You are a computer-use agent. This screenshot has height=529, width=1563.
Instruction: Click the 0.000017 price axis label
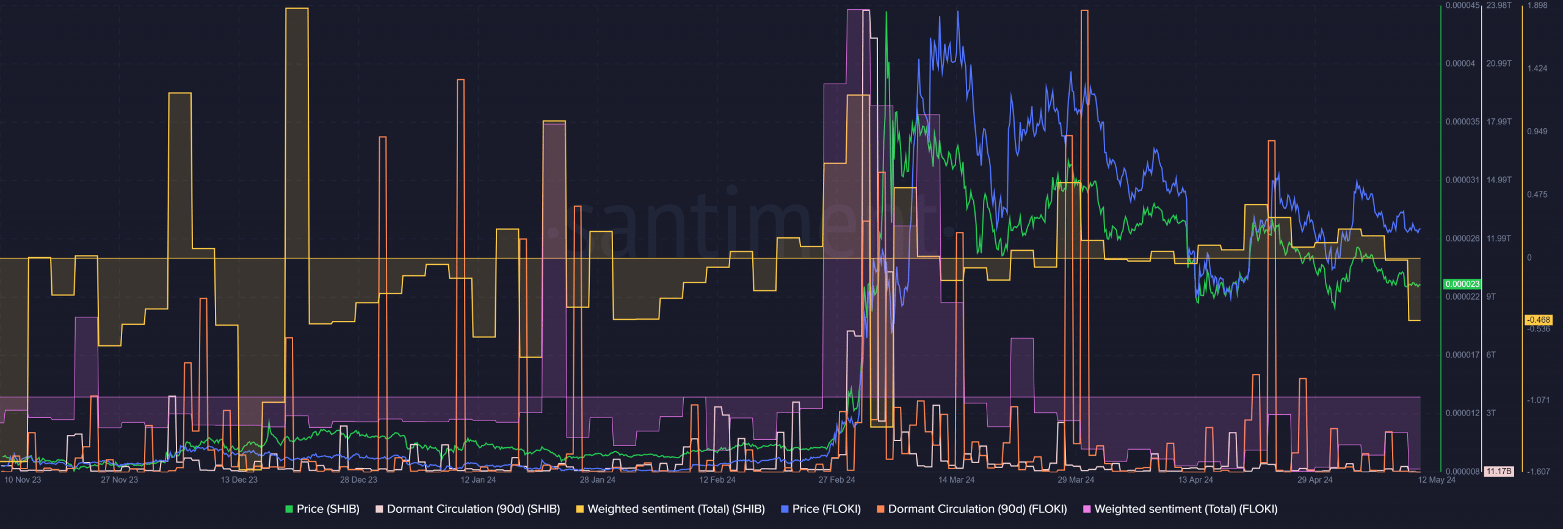[x=1462, y=355]
